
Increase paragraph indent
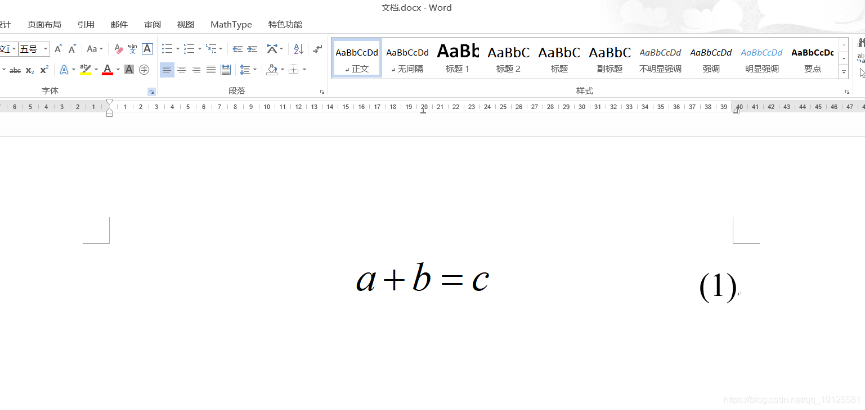point(252,49)
